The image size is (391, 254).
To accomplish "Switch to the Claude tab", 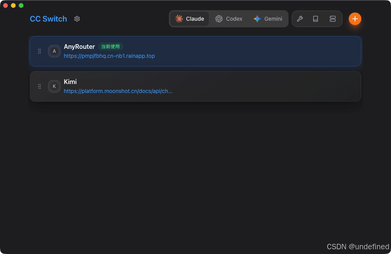I will point(190,19).
